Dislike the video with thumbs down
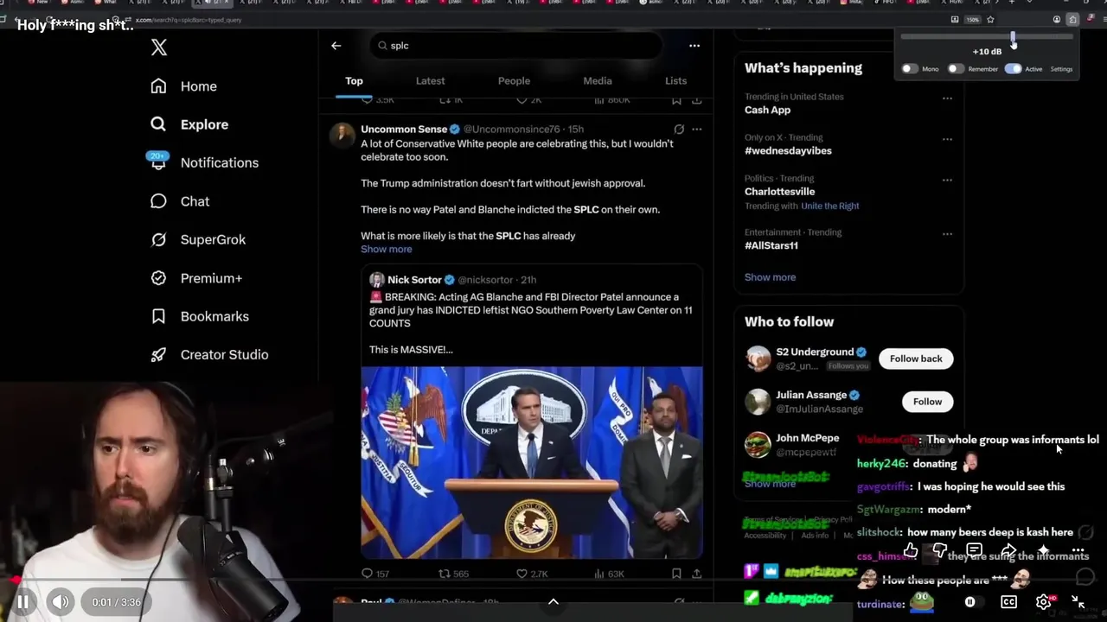The height and width of the screenshot is (622, 1107). pyautogui.click(x=940, y=550)
